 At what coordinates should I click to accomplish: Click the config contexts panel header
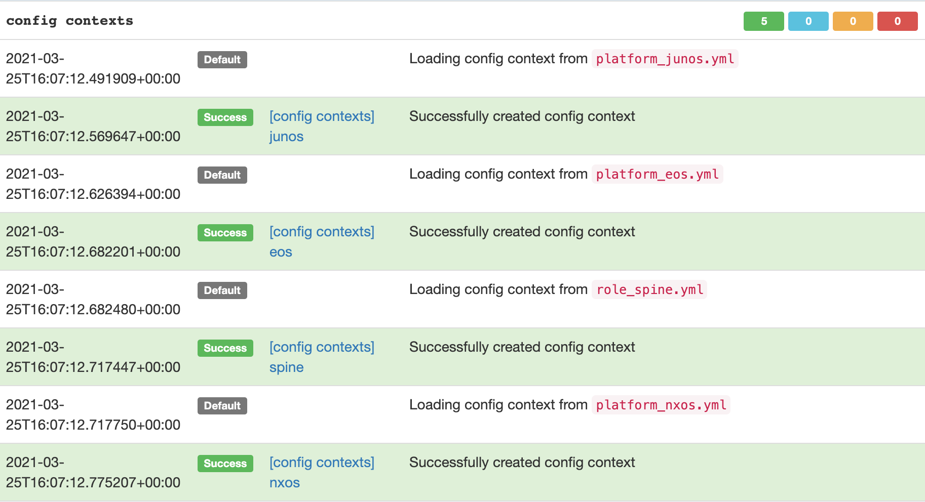tap(69, 21)
